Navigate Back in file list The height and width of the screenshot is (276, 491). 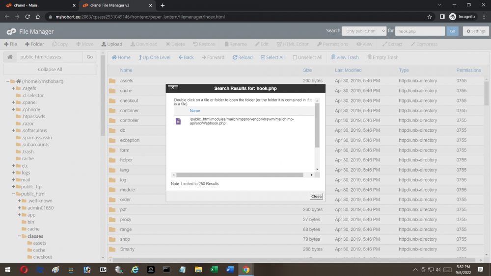click(186, 57)
